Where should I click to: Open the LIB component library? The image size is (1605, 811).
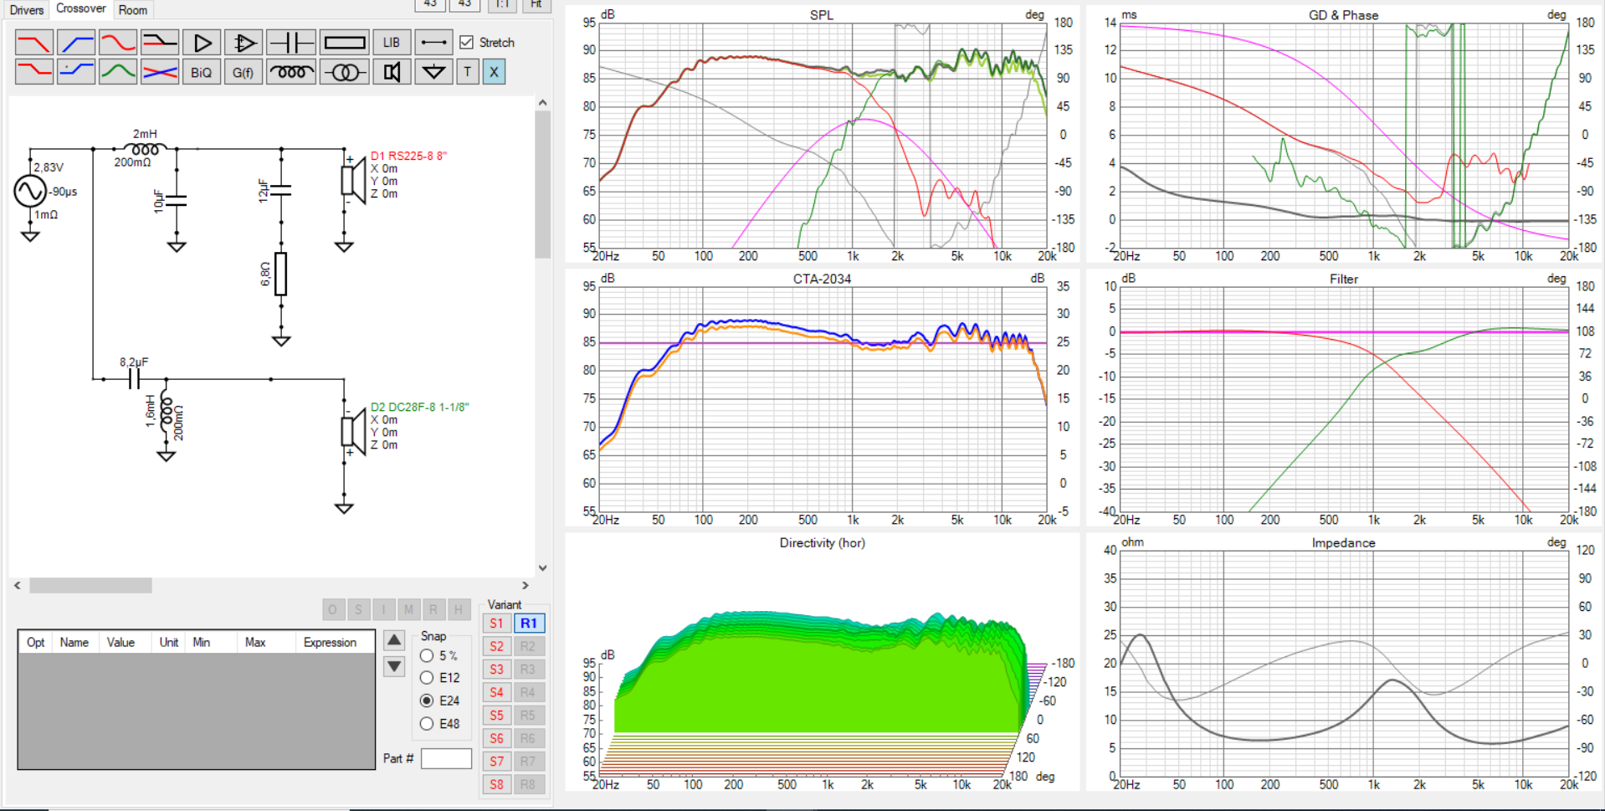coord(392,42)
